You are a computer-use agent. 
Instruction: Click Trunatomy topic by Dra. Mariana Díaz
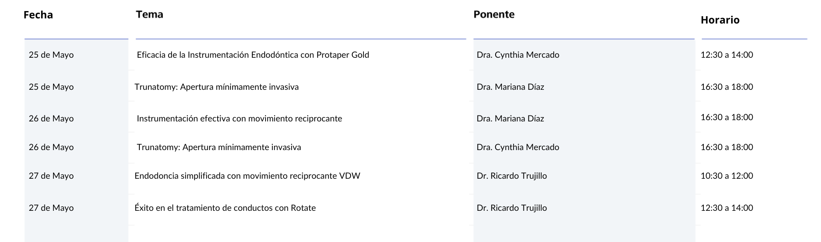(x=216, y=87)
